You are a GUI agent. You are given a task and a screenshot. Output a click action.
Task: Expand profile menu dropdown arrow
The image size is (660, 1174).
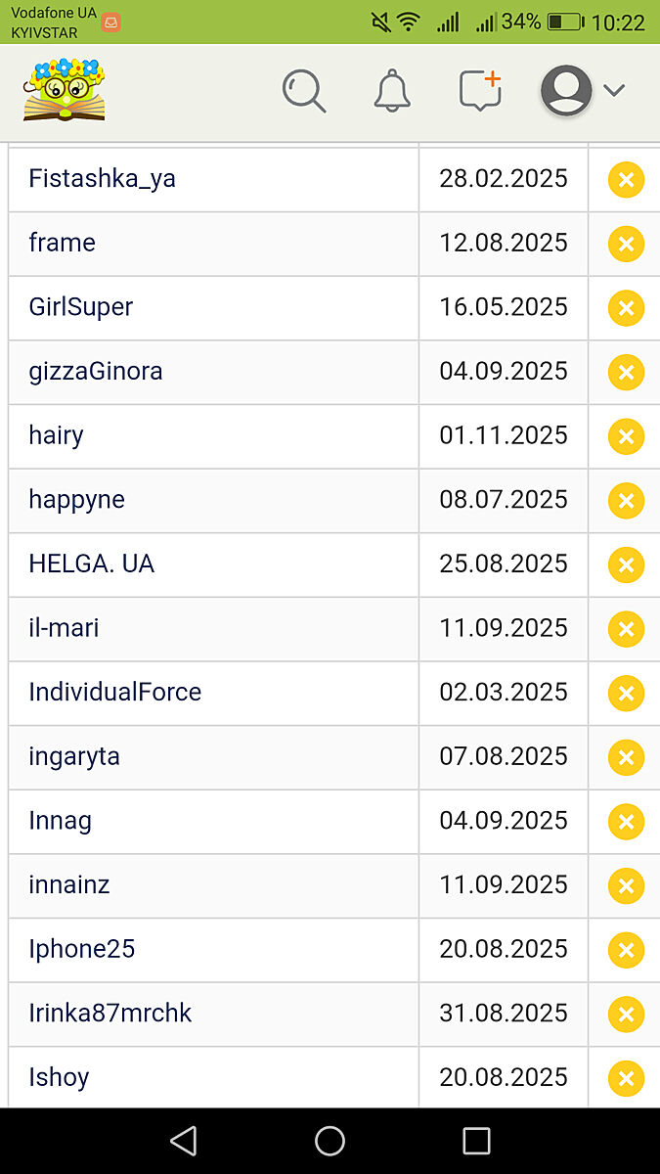(614, 91)
